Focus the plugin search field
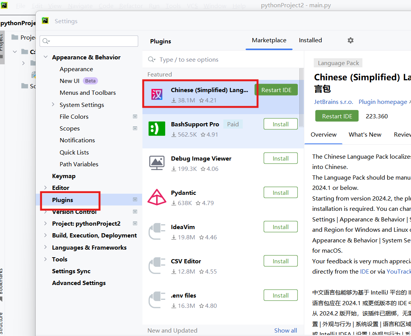The height and width of the screenshot is (336, 411). (x=223, y=60)
